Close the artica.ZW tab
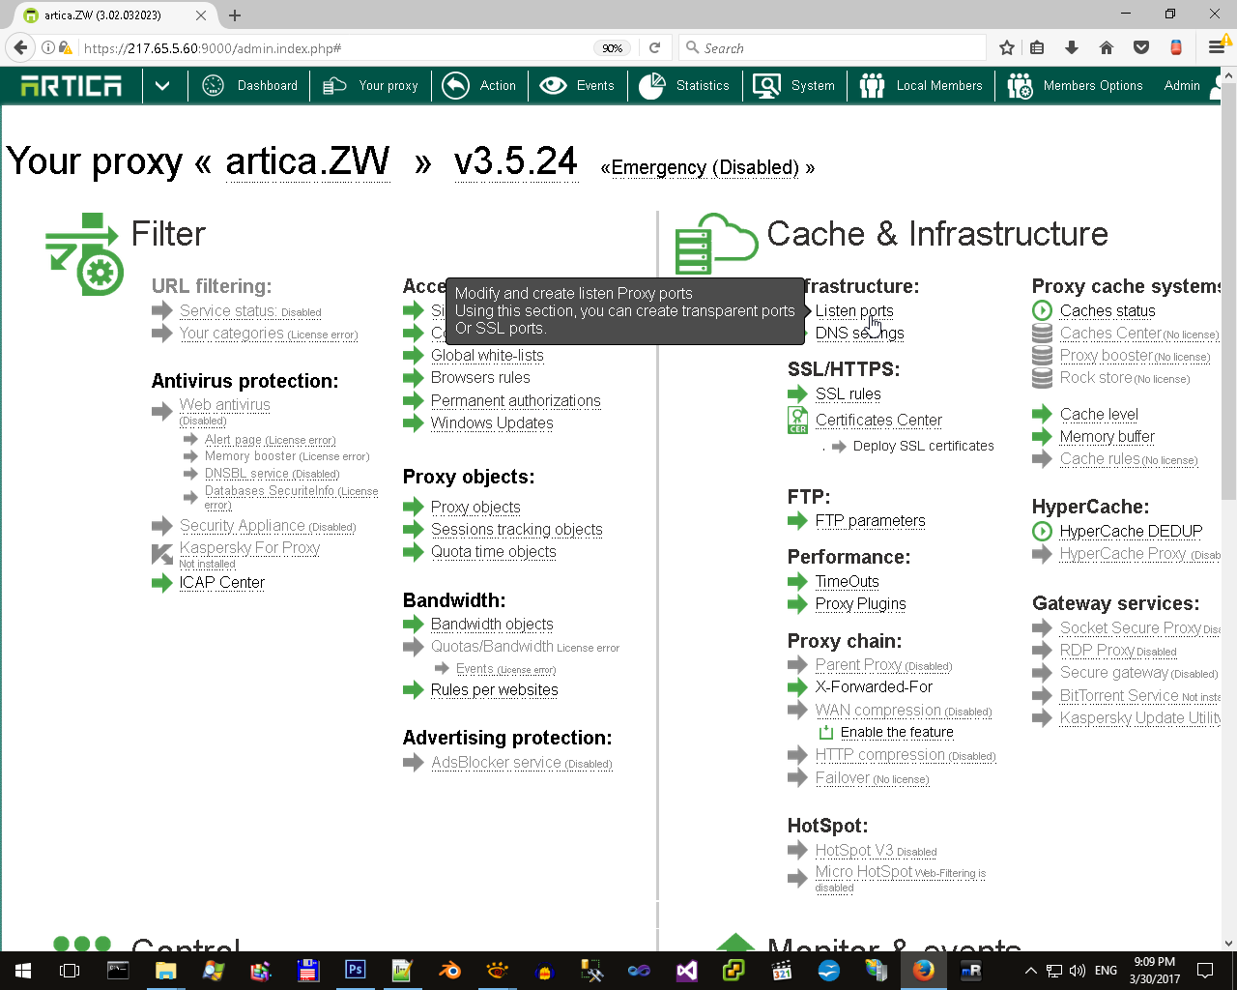Viewport: 1237px width, 990px height. coord(201,15)
